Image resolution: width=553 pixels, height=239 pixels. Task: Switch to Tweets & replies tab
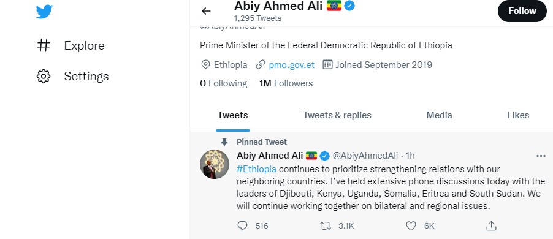pyautogui.click(x=337, y=115)
